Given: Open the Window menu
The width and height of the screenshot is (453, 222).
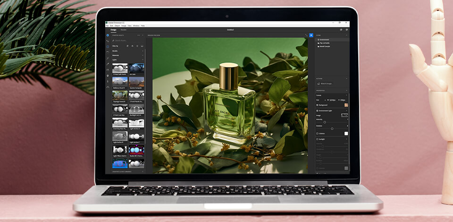Looking at the screenshot, I should coord(136,26).
